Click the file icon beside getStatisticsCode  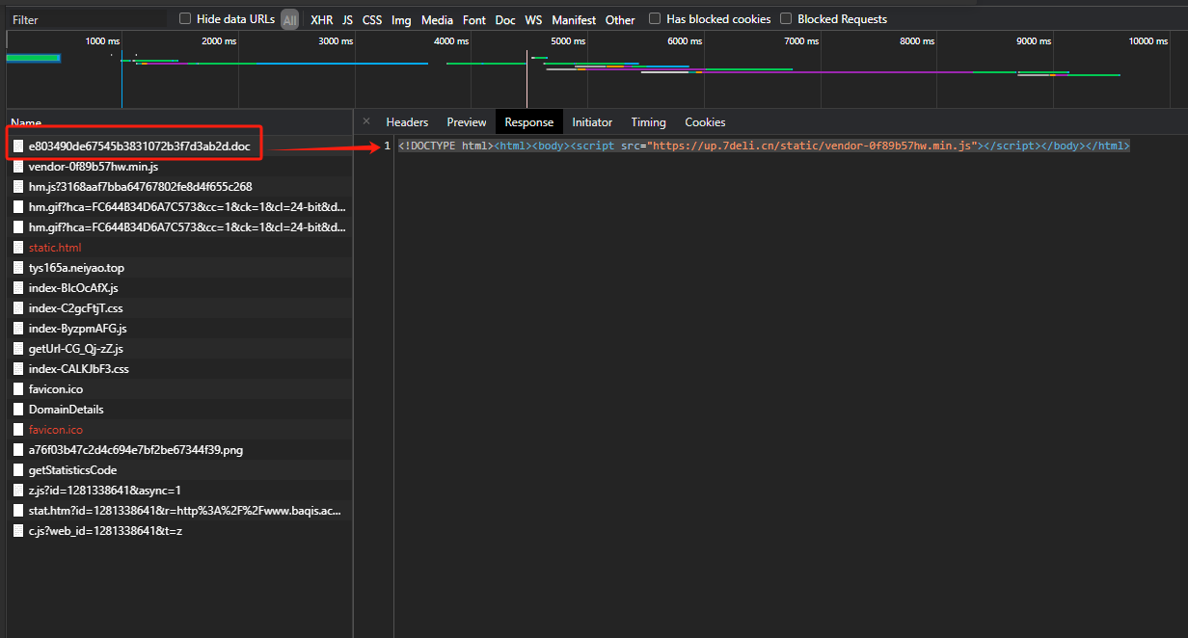click(18, 470)
